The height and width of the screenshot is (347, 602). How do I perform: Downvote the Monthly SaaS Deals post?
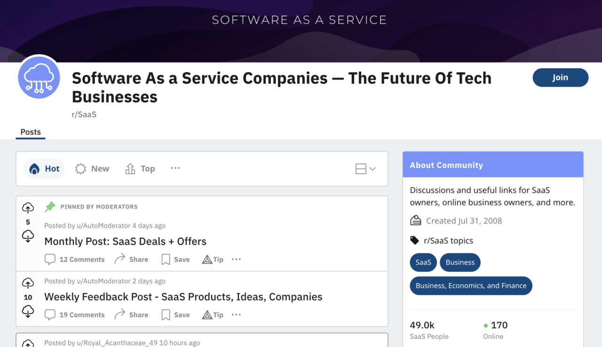coord(28,236)
